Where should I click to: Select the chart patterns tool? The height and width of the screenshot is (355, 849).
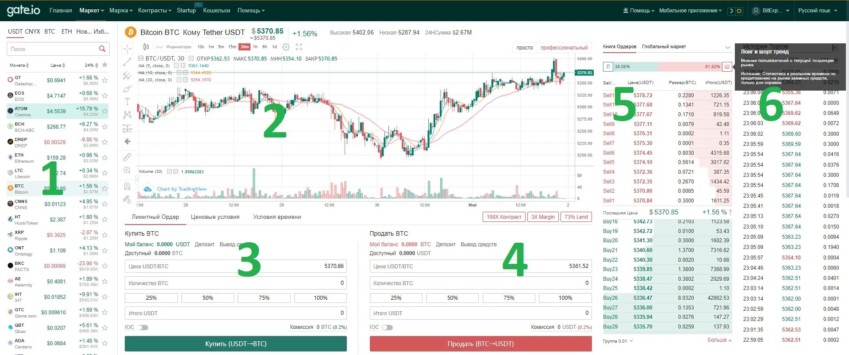pos(127,115)
